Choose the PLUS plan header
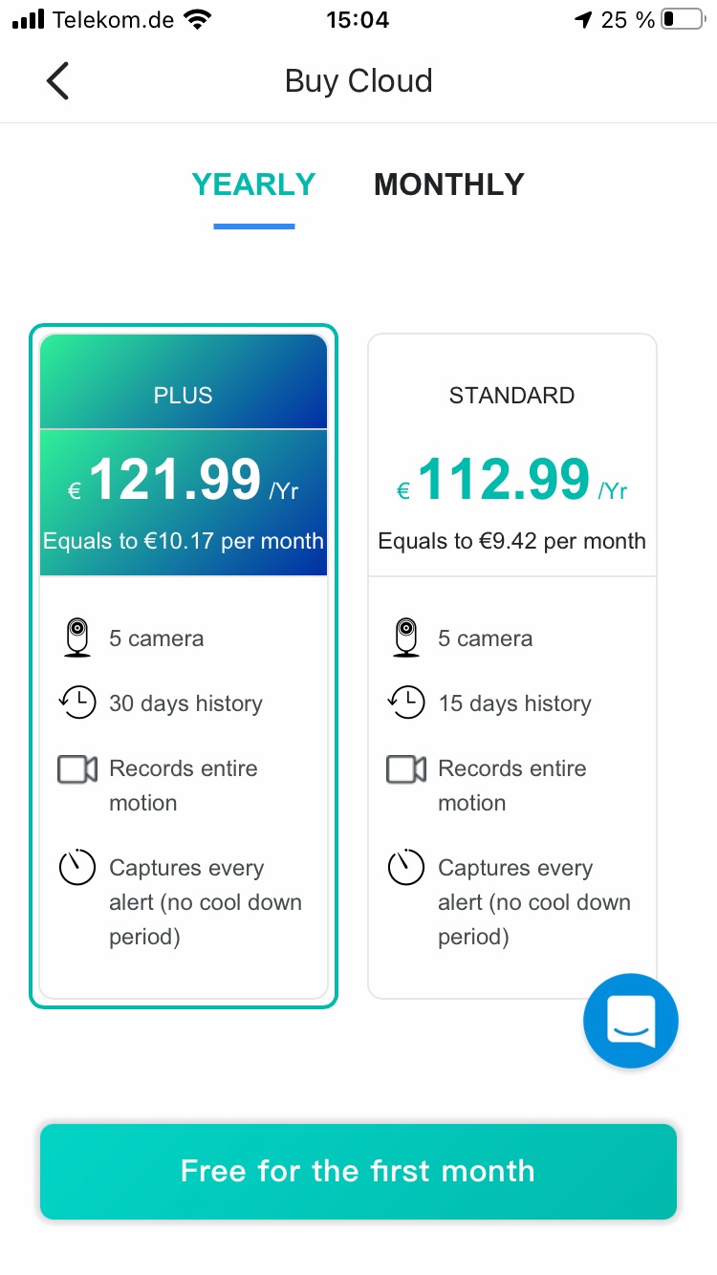 point(184,395)
